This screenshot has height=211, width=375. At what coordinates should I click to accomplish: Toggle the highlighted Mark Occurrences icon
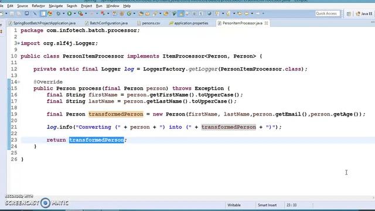(181, 13)
